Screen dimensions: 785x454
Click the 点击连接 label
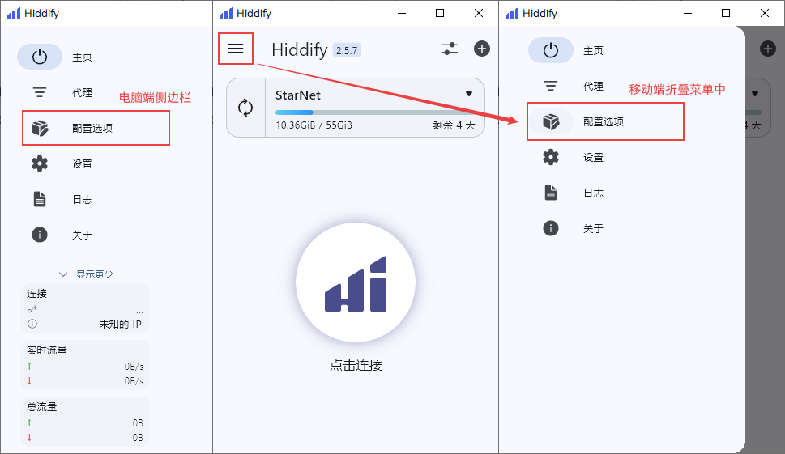(x=356, y=366)
